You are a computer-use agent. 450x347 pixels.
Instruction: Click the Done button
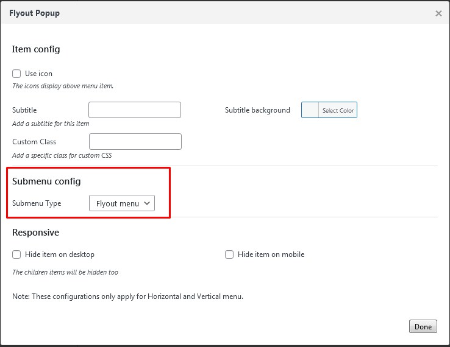pos(423,326)
